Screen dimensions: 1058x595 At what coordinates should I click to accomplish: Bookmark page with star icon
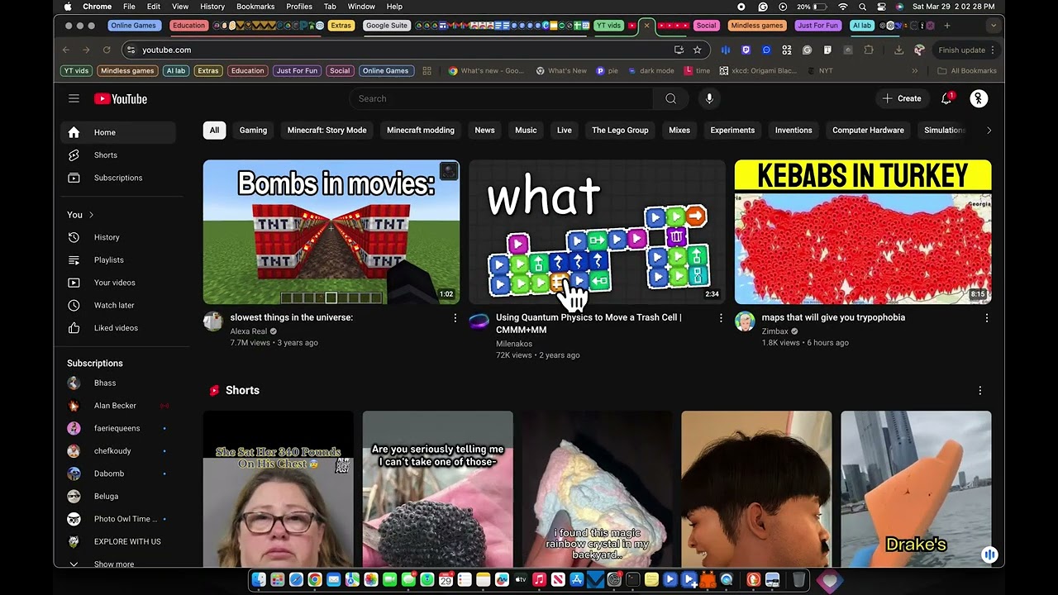click(697, 50)
